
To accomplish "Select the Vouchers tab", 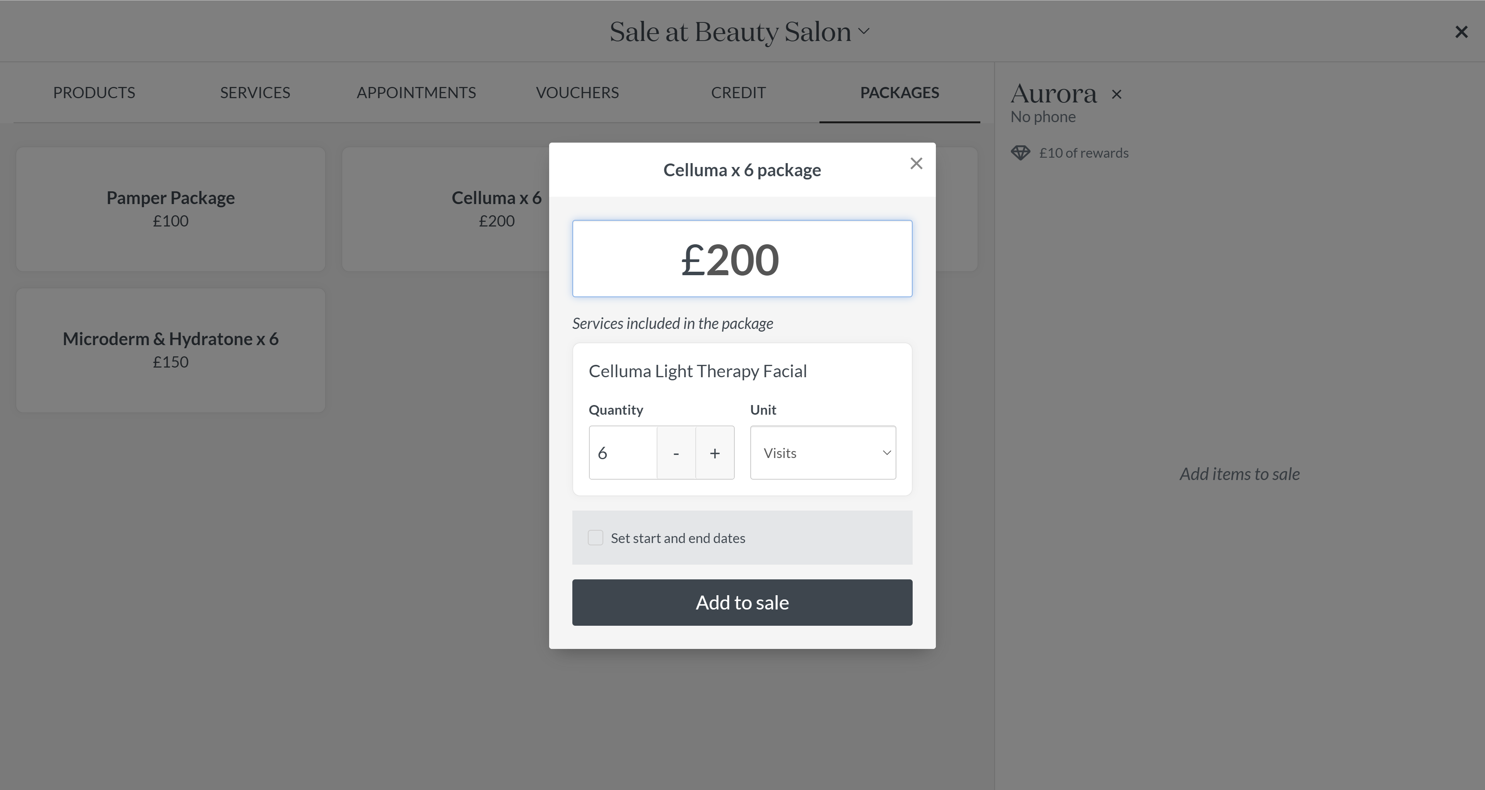I will 577,93.
